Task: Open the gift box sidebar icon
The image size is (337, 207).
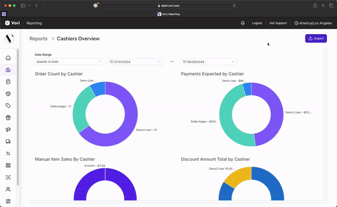Action: [8, 117]
